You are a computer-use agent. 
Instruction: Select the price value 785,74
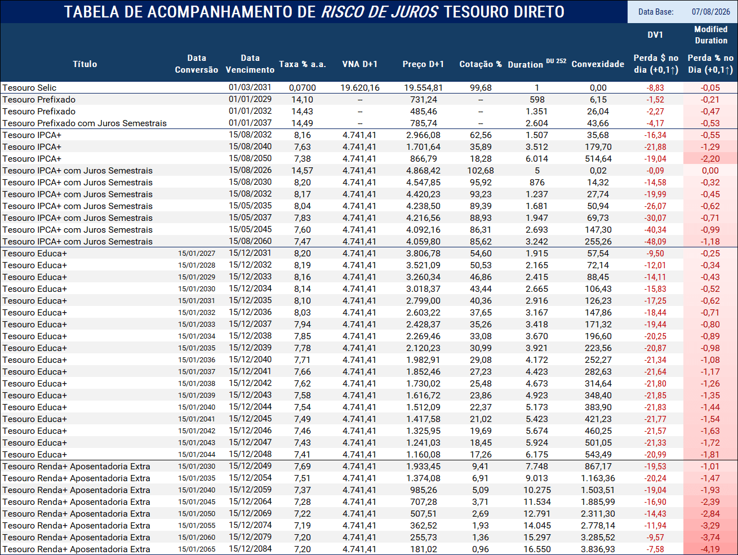[424, 123]
